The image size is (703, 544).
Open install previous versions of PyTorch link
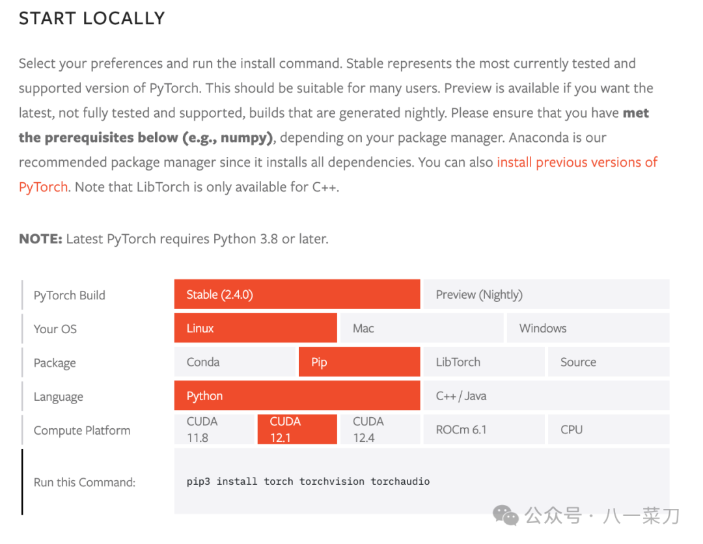pyautogui.click(x=577, y=162)
